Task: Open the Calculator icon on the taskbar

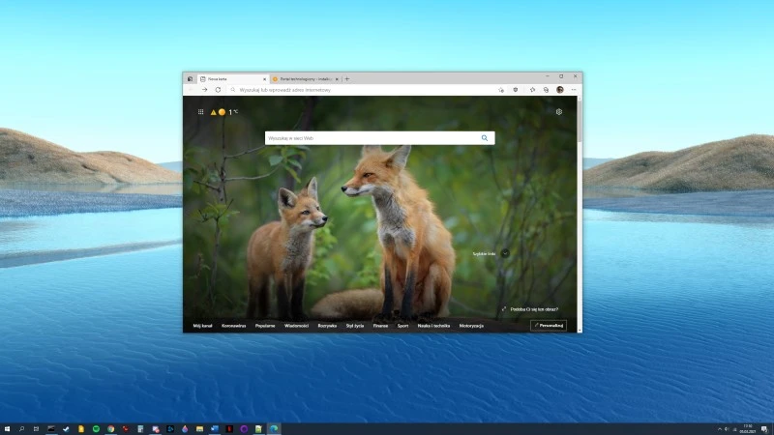Action: 140,429
